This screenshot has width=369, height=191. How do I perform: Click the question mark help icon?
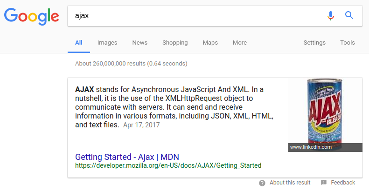[x=262, y=183]
